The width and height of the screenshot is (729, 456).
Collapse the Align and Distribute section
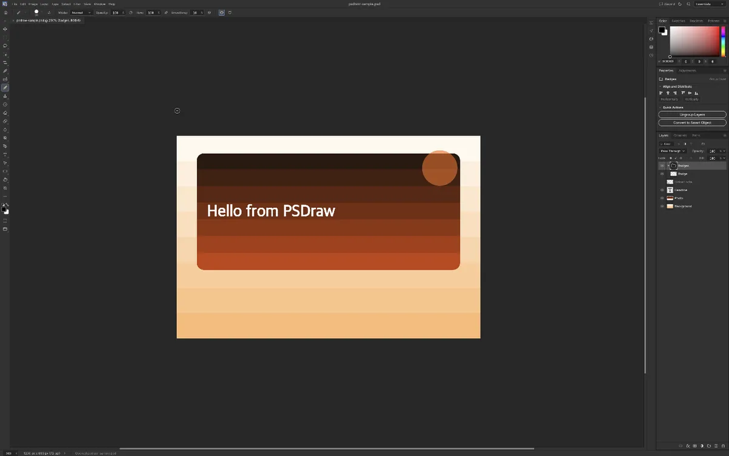click(660, 86)
